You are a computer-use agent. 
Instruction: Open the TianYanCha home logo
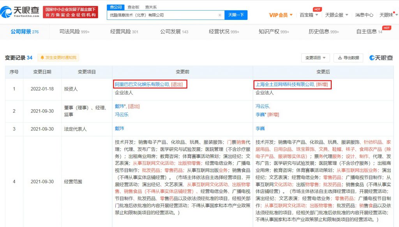tap(20, 12)
